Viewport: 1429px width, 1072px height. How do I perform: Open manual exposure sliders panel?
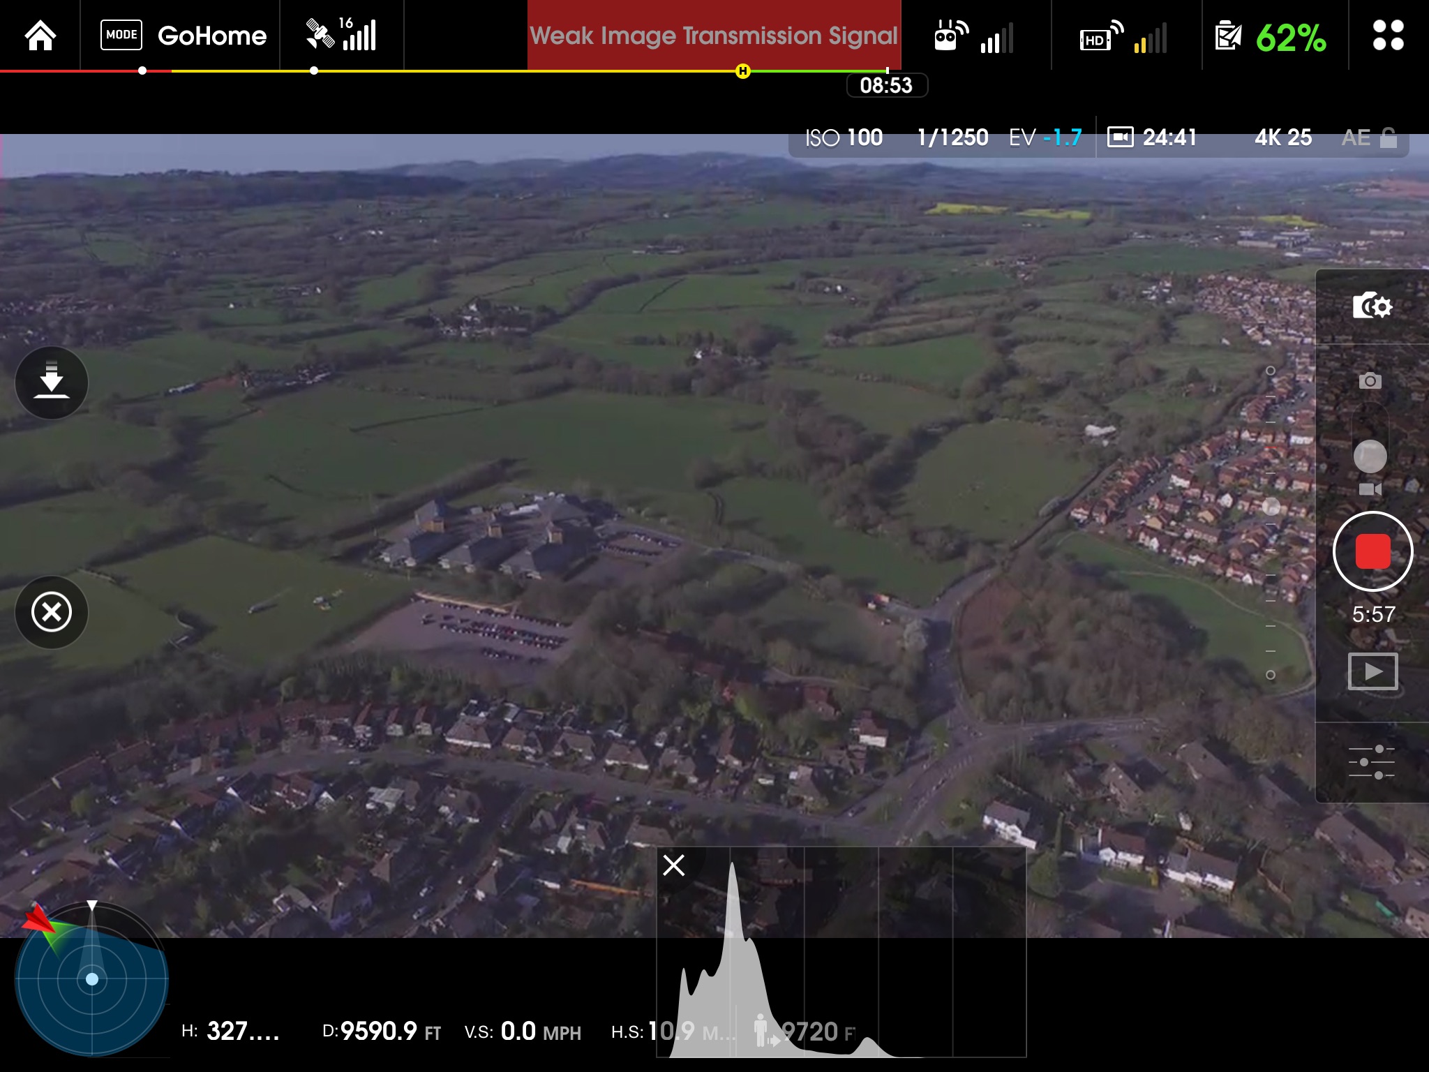coord(1371,762)
